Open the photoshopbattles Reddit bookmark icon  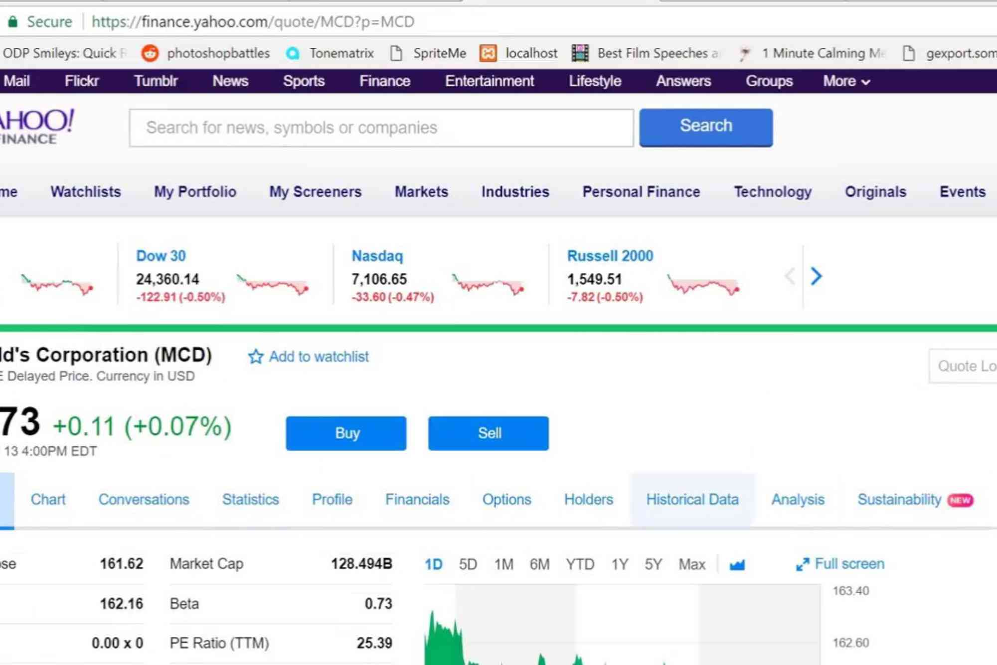pos(150,53)
